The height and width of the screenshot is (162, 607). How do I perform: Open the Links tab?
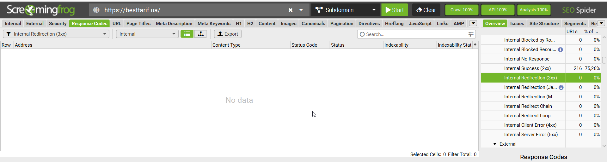tap(443, 23)
